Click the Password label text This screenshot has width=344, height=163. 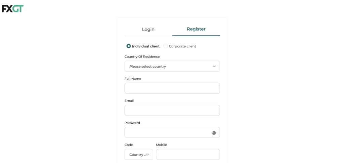point(132,123)
